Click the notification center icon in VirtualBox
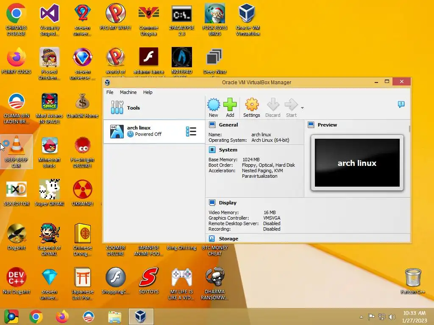Screen dimensions: 434x325 pos(401,104)
